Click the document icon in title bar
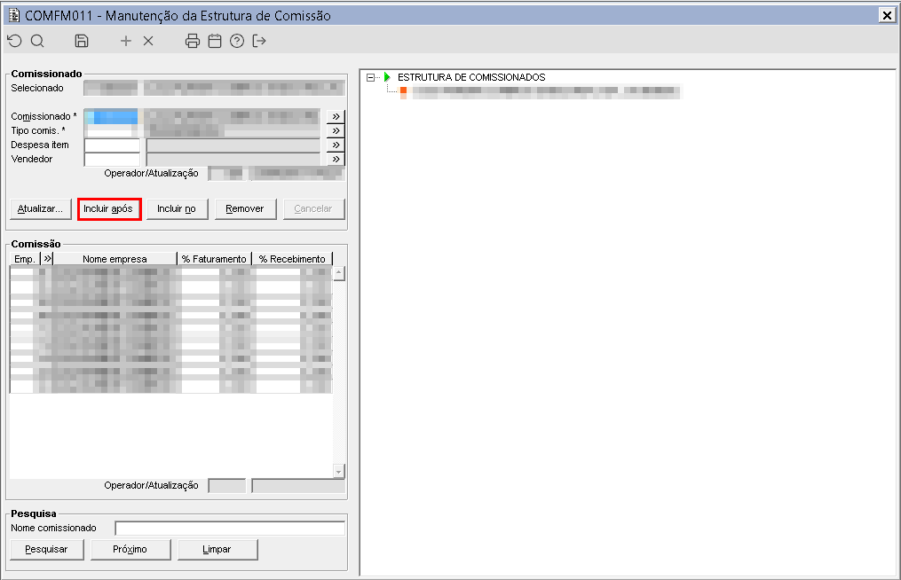901x580 pixels. (14, 15)
